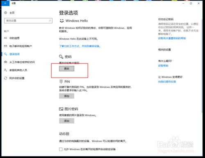Open the 获取帮助 link

(x=163, y=66)
